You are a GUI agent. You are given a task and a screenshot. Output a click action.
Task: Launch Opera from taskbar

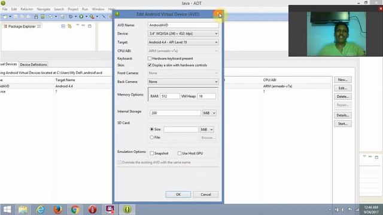pyautogui.click(x=92, y=210)
